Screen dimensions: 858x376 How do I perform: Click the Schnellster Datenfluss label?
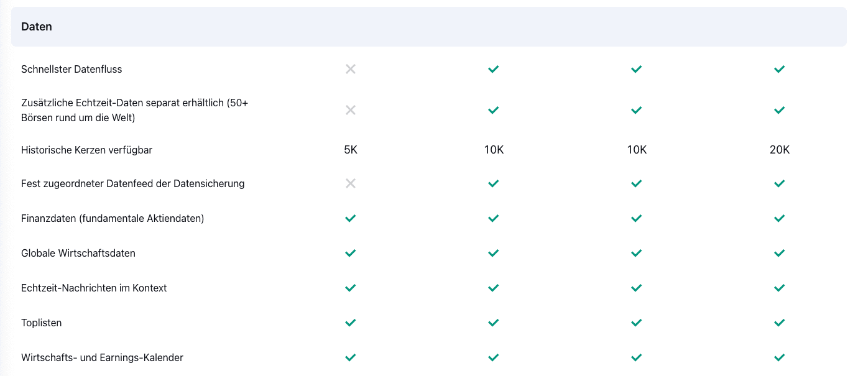pos(71,69)
